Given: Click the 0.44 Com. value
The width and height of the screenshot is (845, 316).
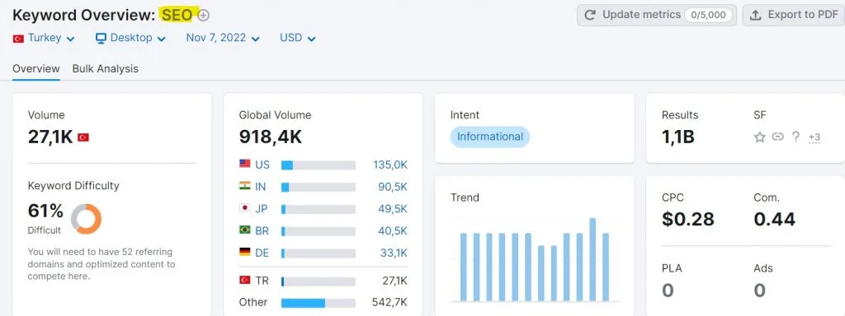Looking at the screenshot, I should pos(774,219).
